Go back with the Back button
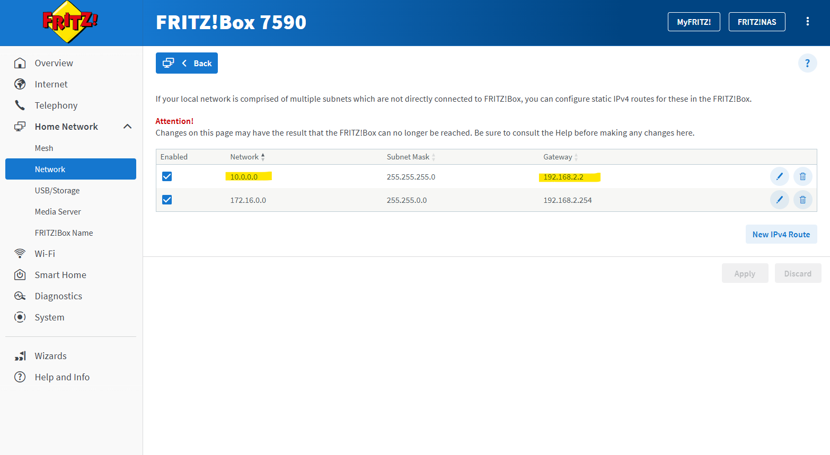This screenshot has height=455, width=830. coord(187,63)
